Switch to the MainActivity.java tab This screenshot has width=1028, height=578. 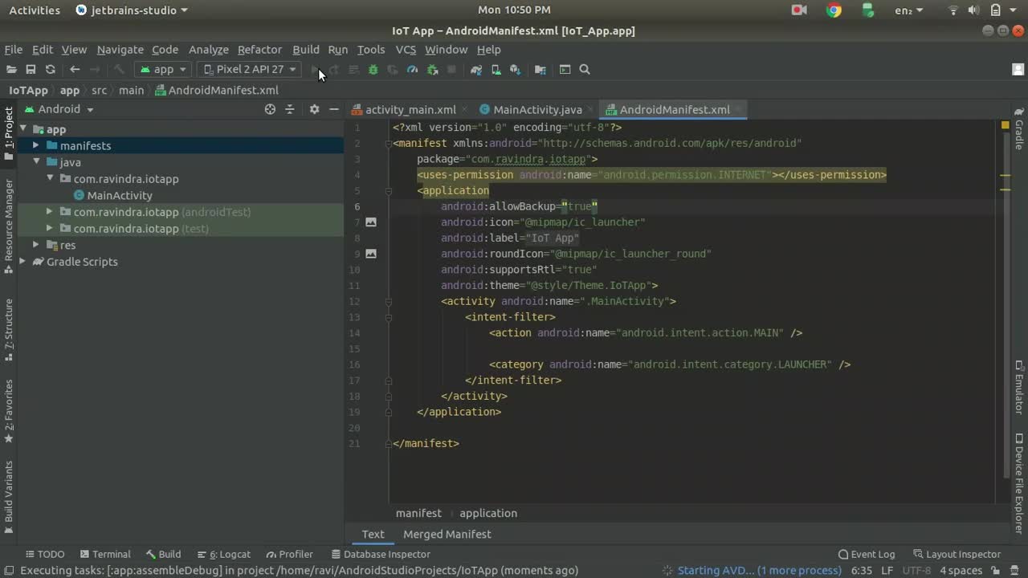tap(536, 109)
